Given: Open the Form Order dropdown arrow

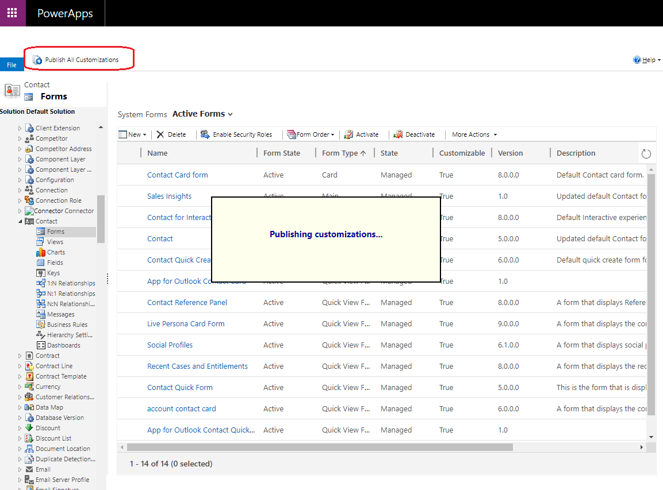Looking at the screenshot, I should tap(333, 135).
